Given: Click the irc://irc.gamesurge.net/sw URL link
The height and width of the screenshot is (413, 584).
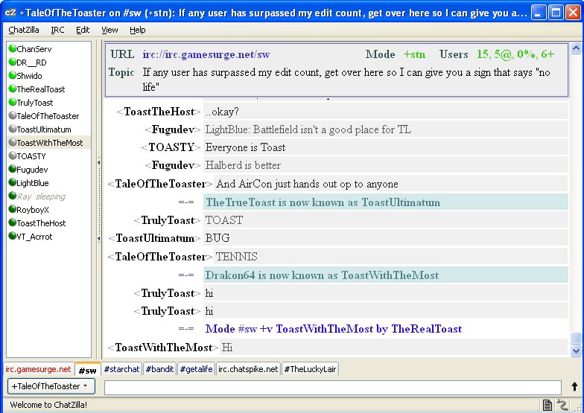Looking at the screenshot, I should click(206, 54).
